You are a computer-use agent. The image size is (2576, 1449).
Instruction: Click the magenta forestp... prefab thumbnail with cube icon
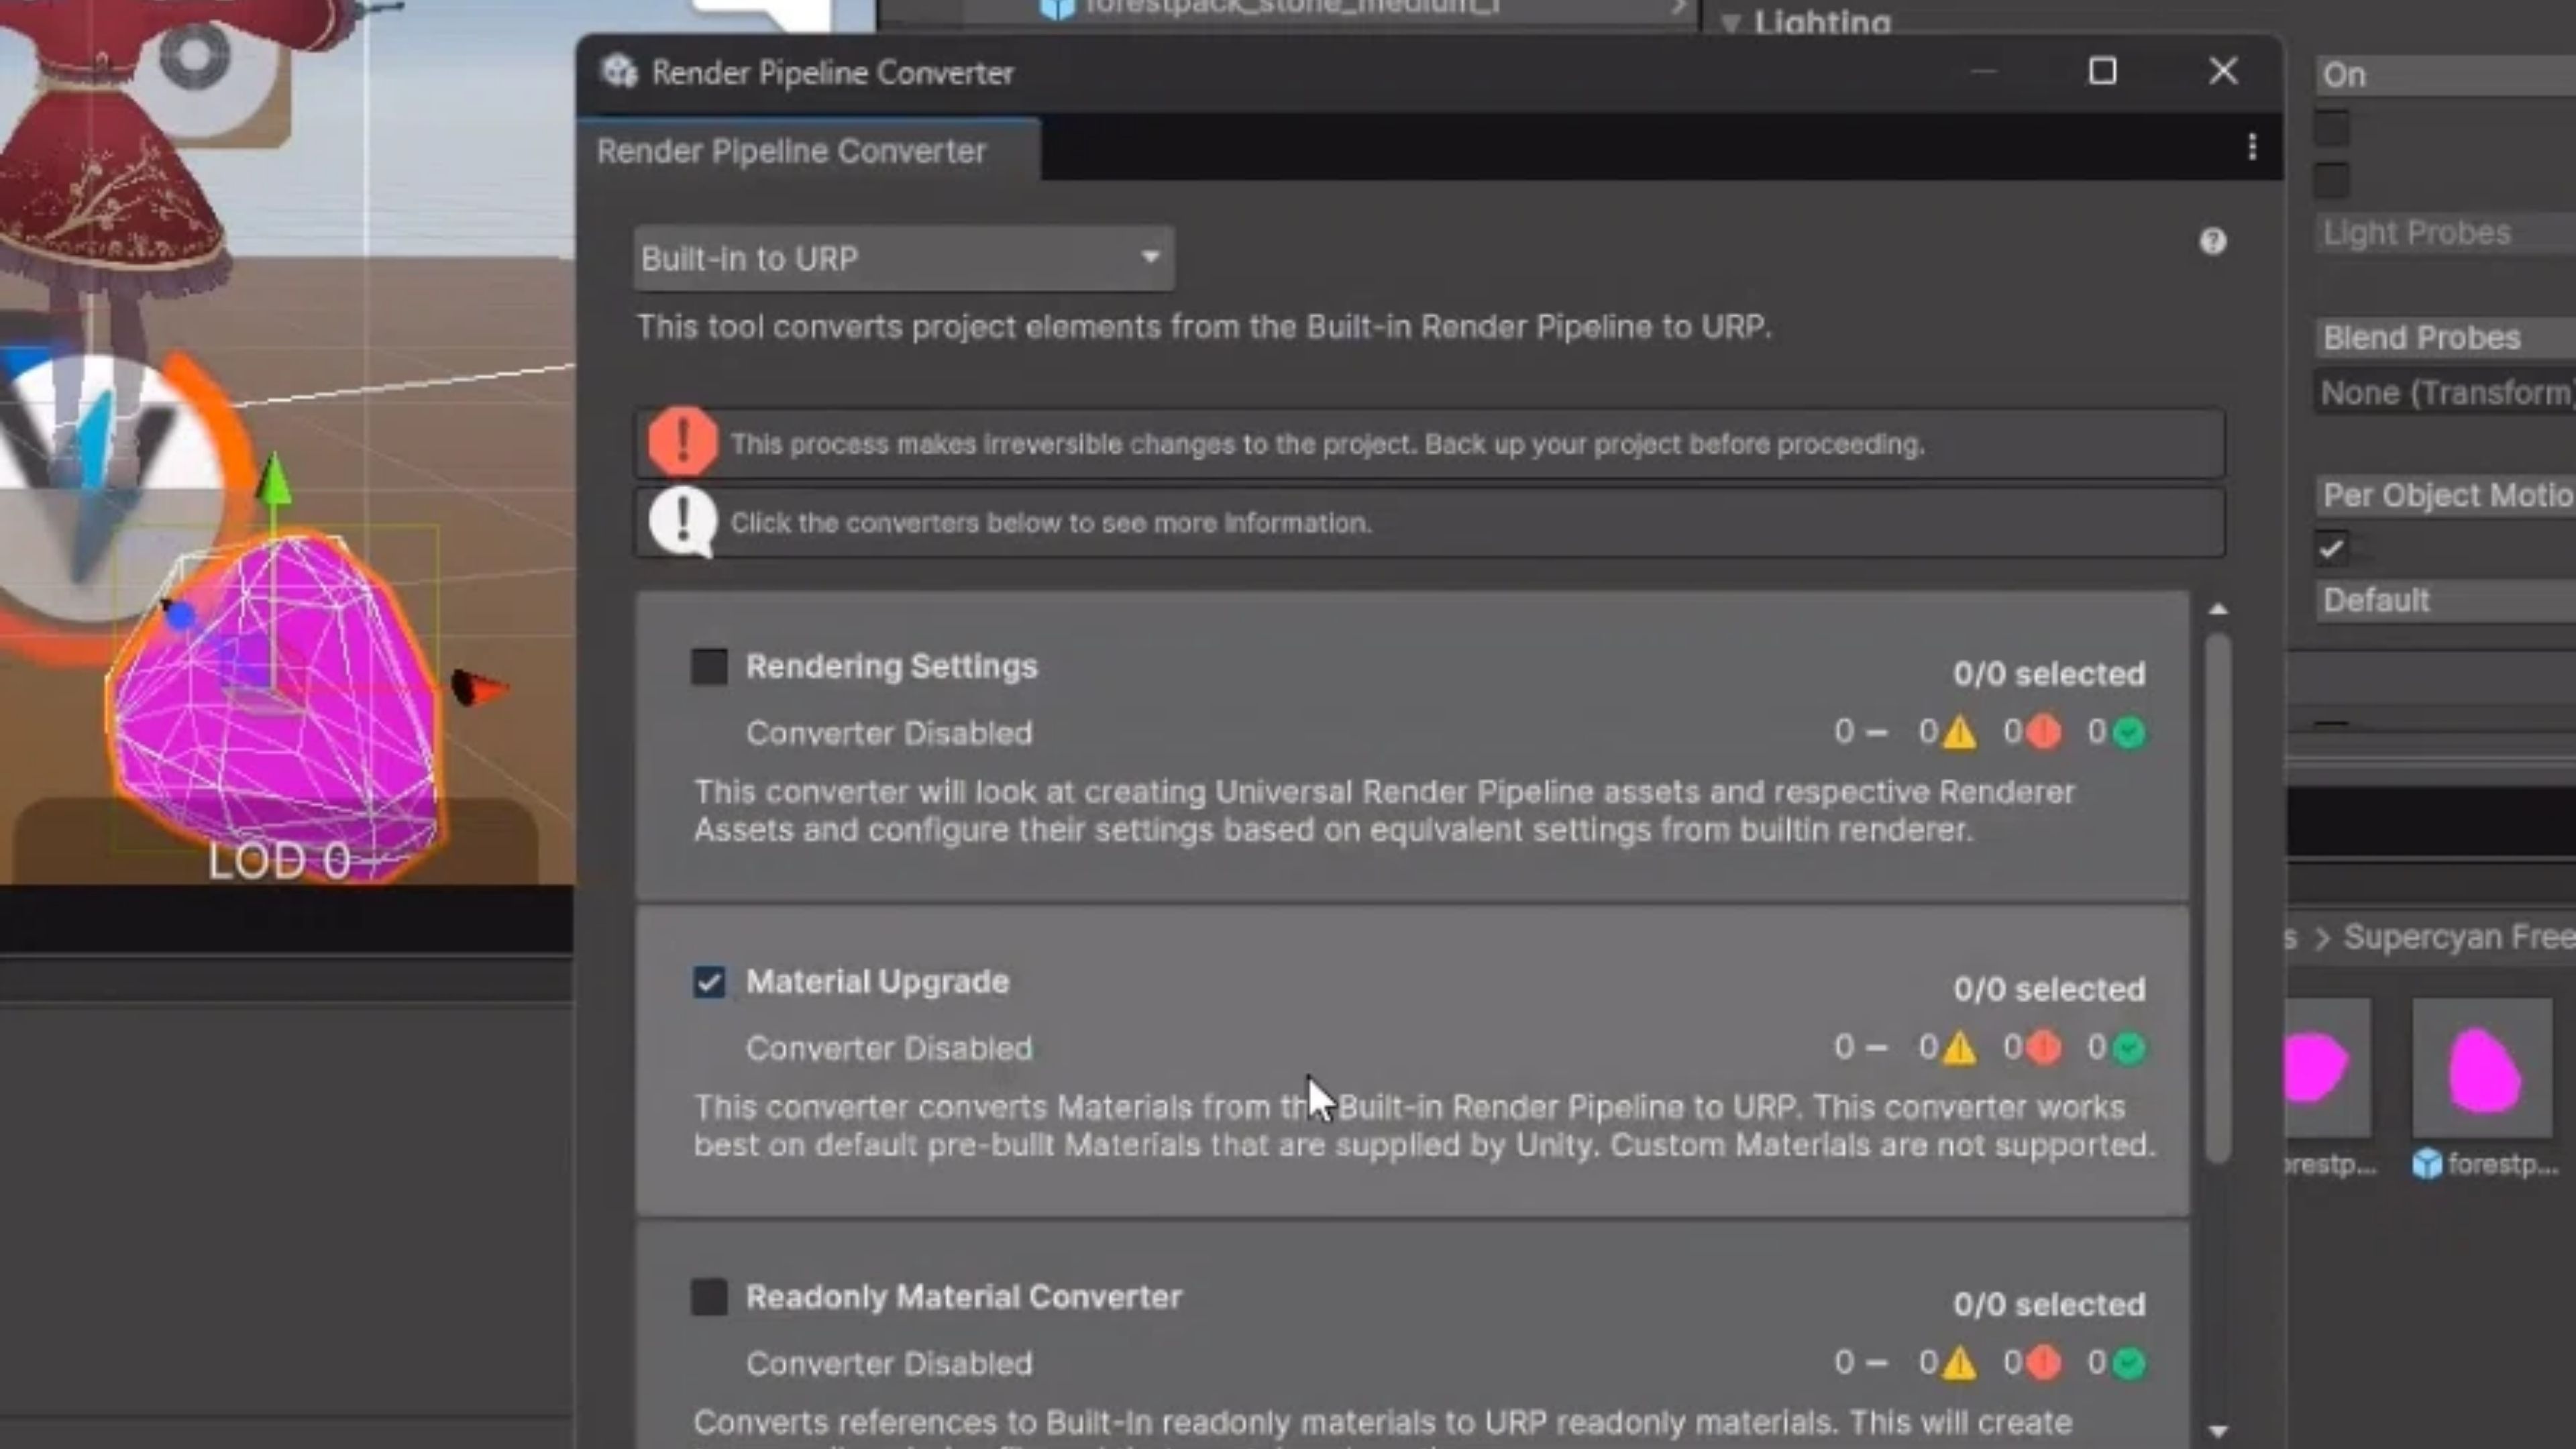click(2482, 1068)
